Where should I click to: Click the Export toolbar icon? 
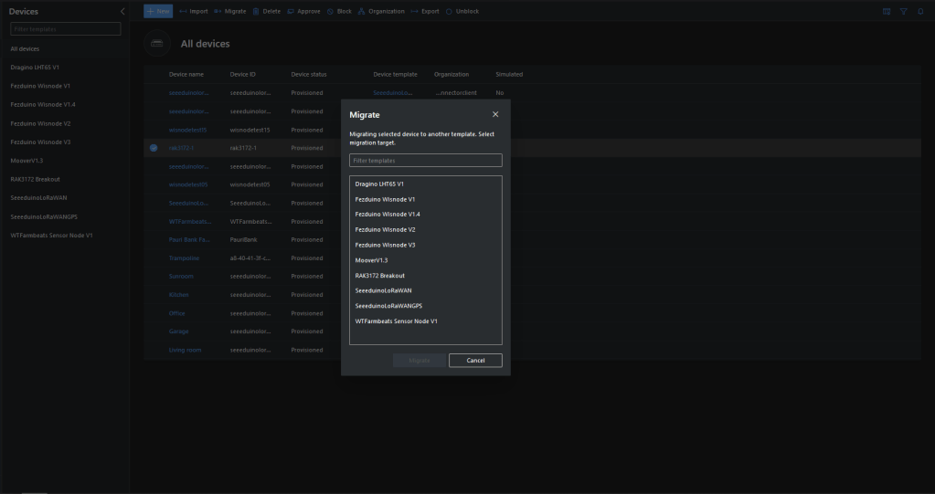[415, 11]
